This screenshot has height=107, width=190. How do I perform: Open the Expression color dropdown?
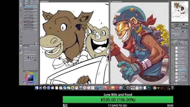click(x=178, y=35)
